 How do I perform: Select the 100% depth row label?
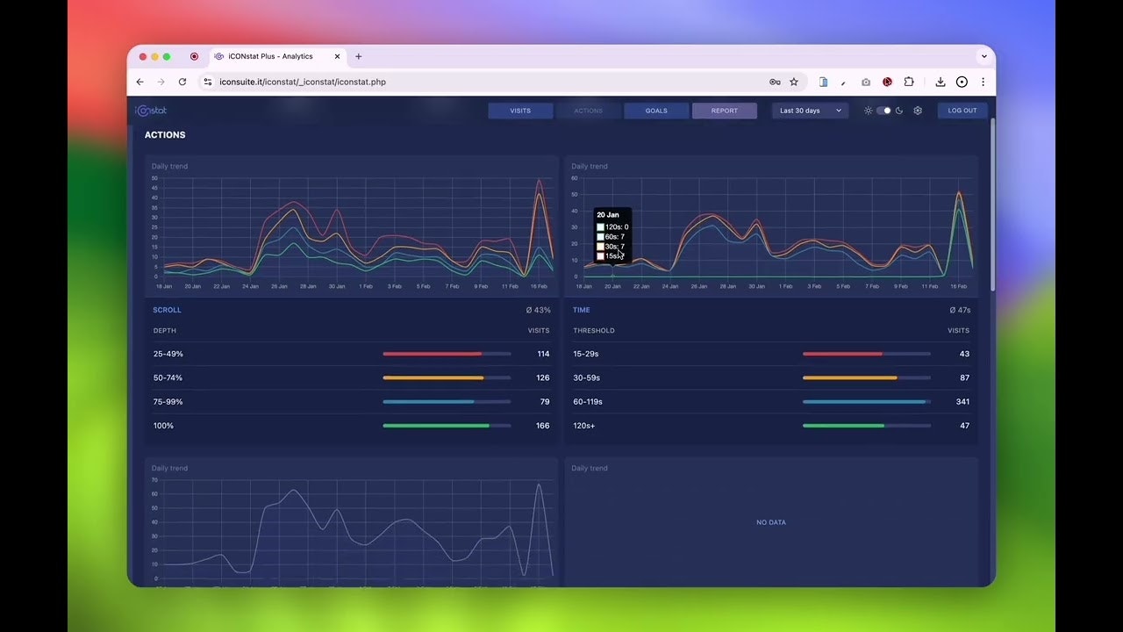pos(163,426)
